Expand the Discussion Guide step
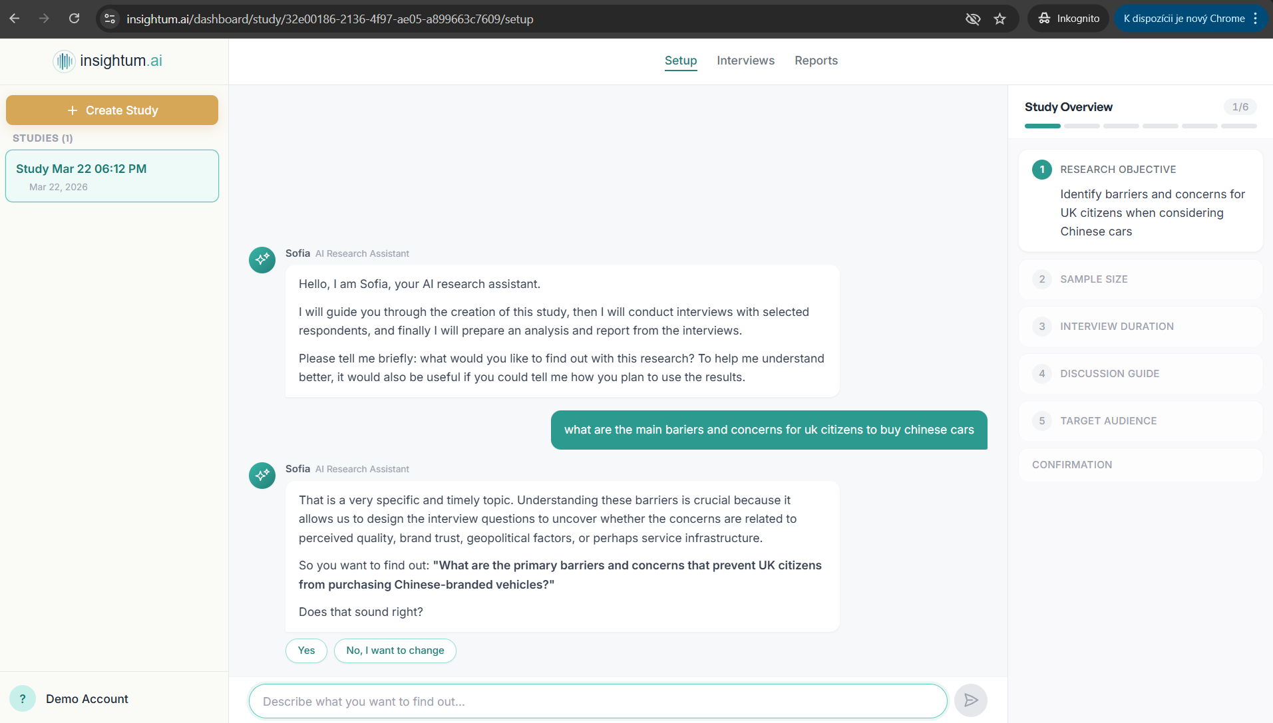1273x723 pixels. 1140,374
